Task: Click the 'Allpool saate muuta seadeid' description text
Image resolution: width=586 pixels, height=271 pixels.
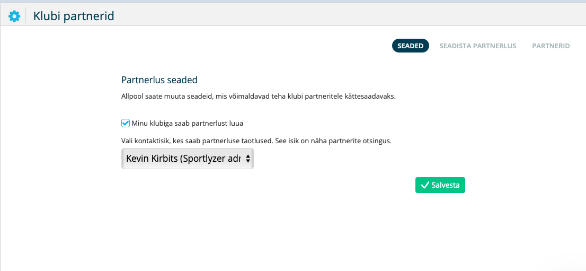Action: pos(259,96)
